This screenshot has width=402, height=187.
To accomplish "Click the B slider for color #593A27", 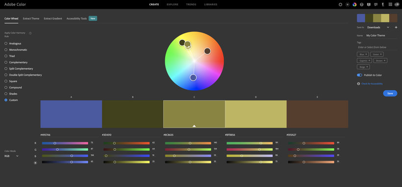I will [x=311, y=156].
